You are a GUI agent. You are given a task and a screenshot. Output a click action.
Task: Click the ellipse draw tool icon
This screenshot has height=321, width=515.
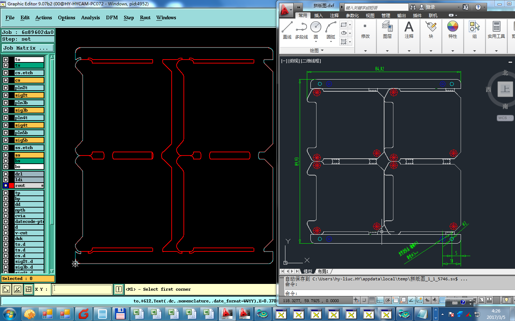(x=344, y=33)
